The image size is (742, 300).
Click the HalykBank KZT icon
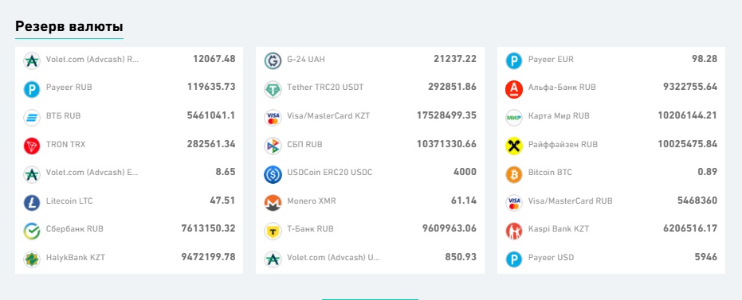click(32, 259)
